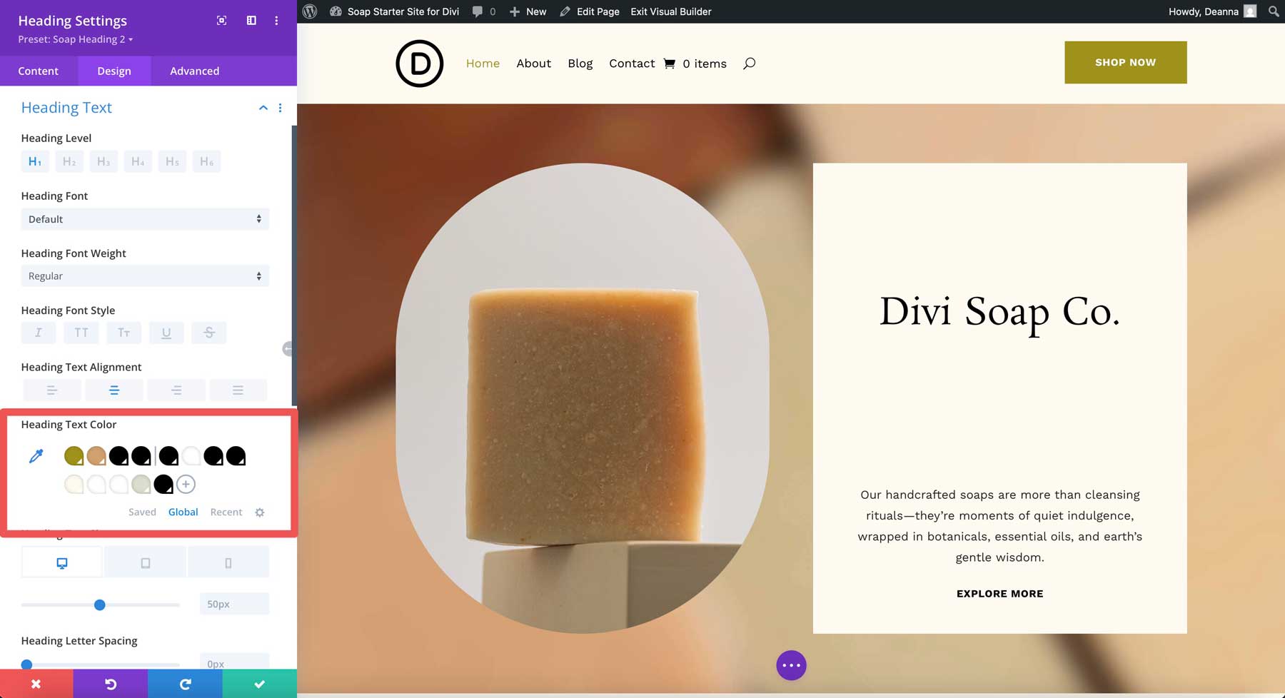Viewport: 1285px width, 698px height.
Task: Undo the last change in settings footer
Action: point(111,684)
